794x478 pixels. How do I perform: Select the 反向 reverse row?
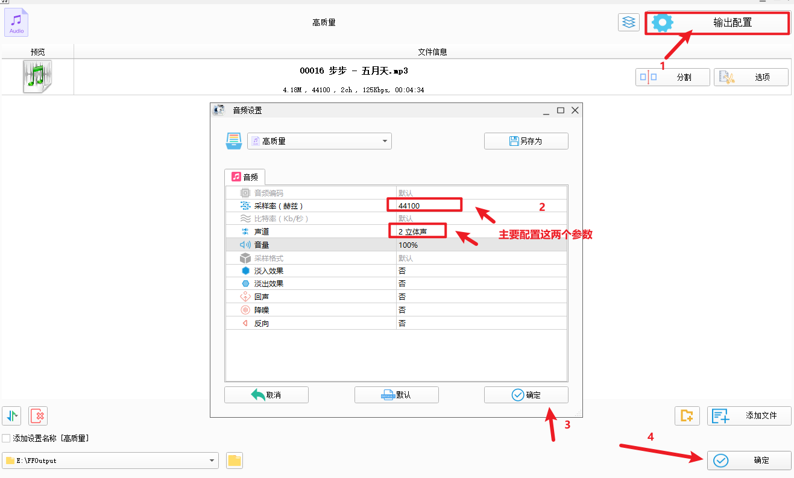coord(396,323)
